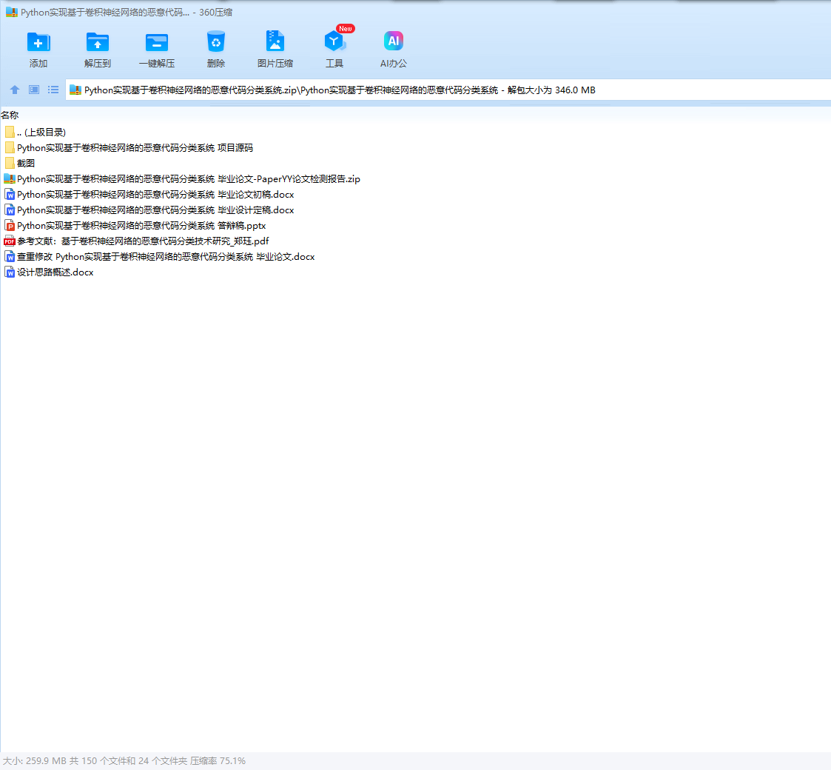Select the 毕业论文初稿.docx file
This screenshot has width=831, height=770.
tap(155, 195)
